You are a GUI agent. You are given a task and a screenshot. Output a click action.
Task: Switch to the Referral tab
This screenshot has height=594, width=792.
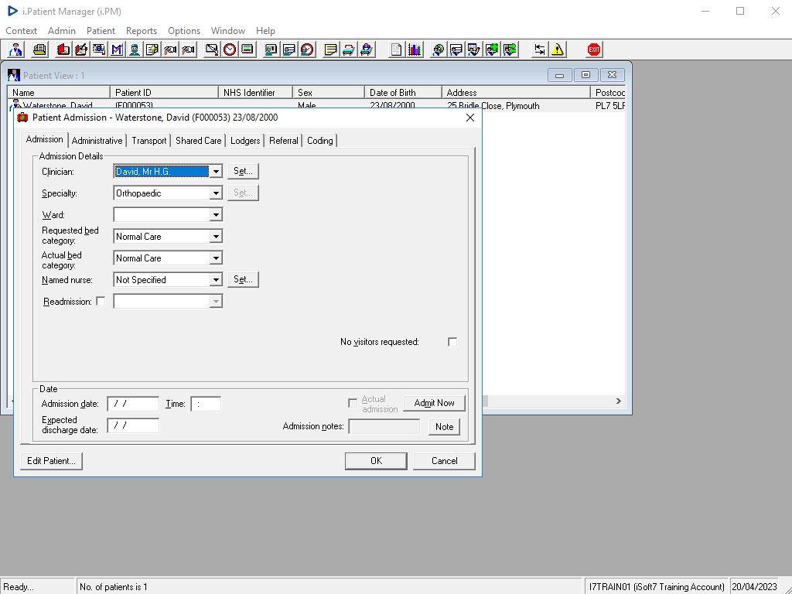point(283,141)
